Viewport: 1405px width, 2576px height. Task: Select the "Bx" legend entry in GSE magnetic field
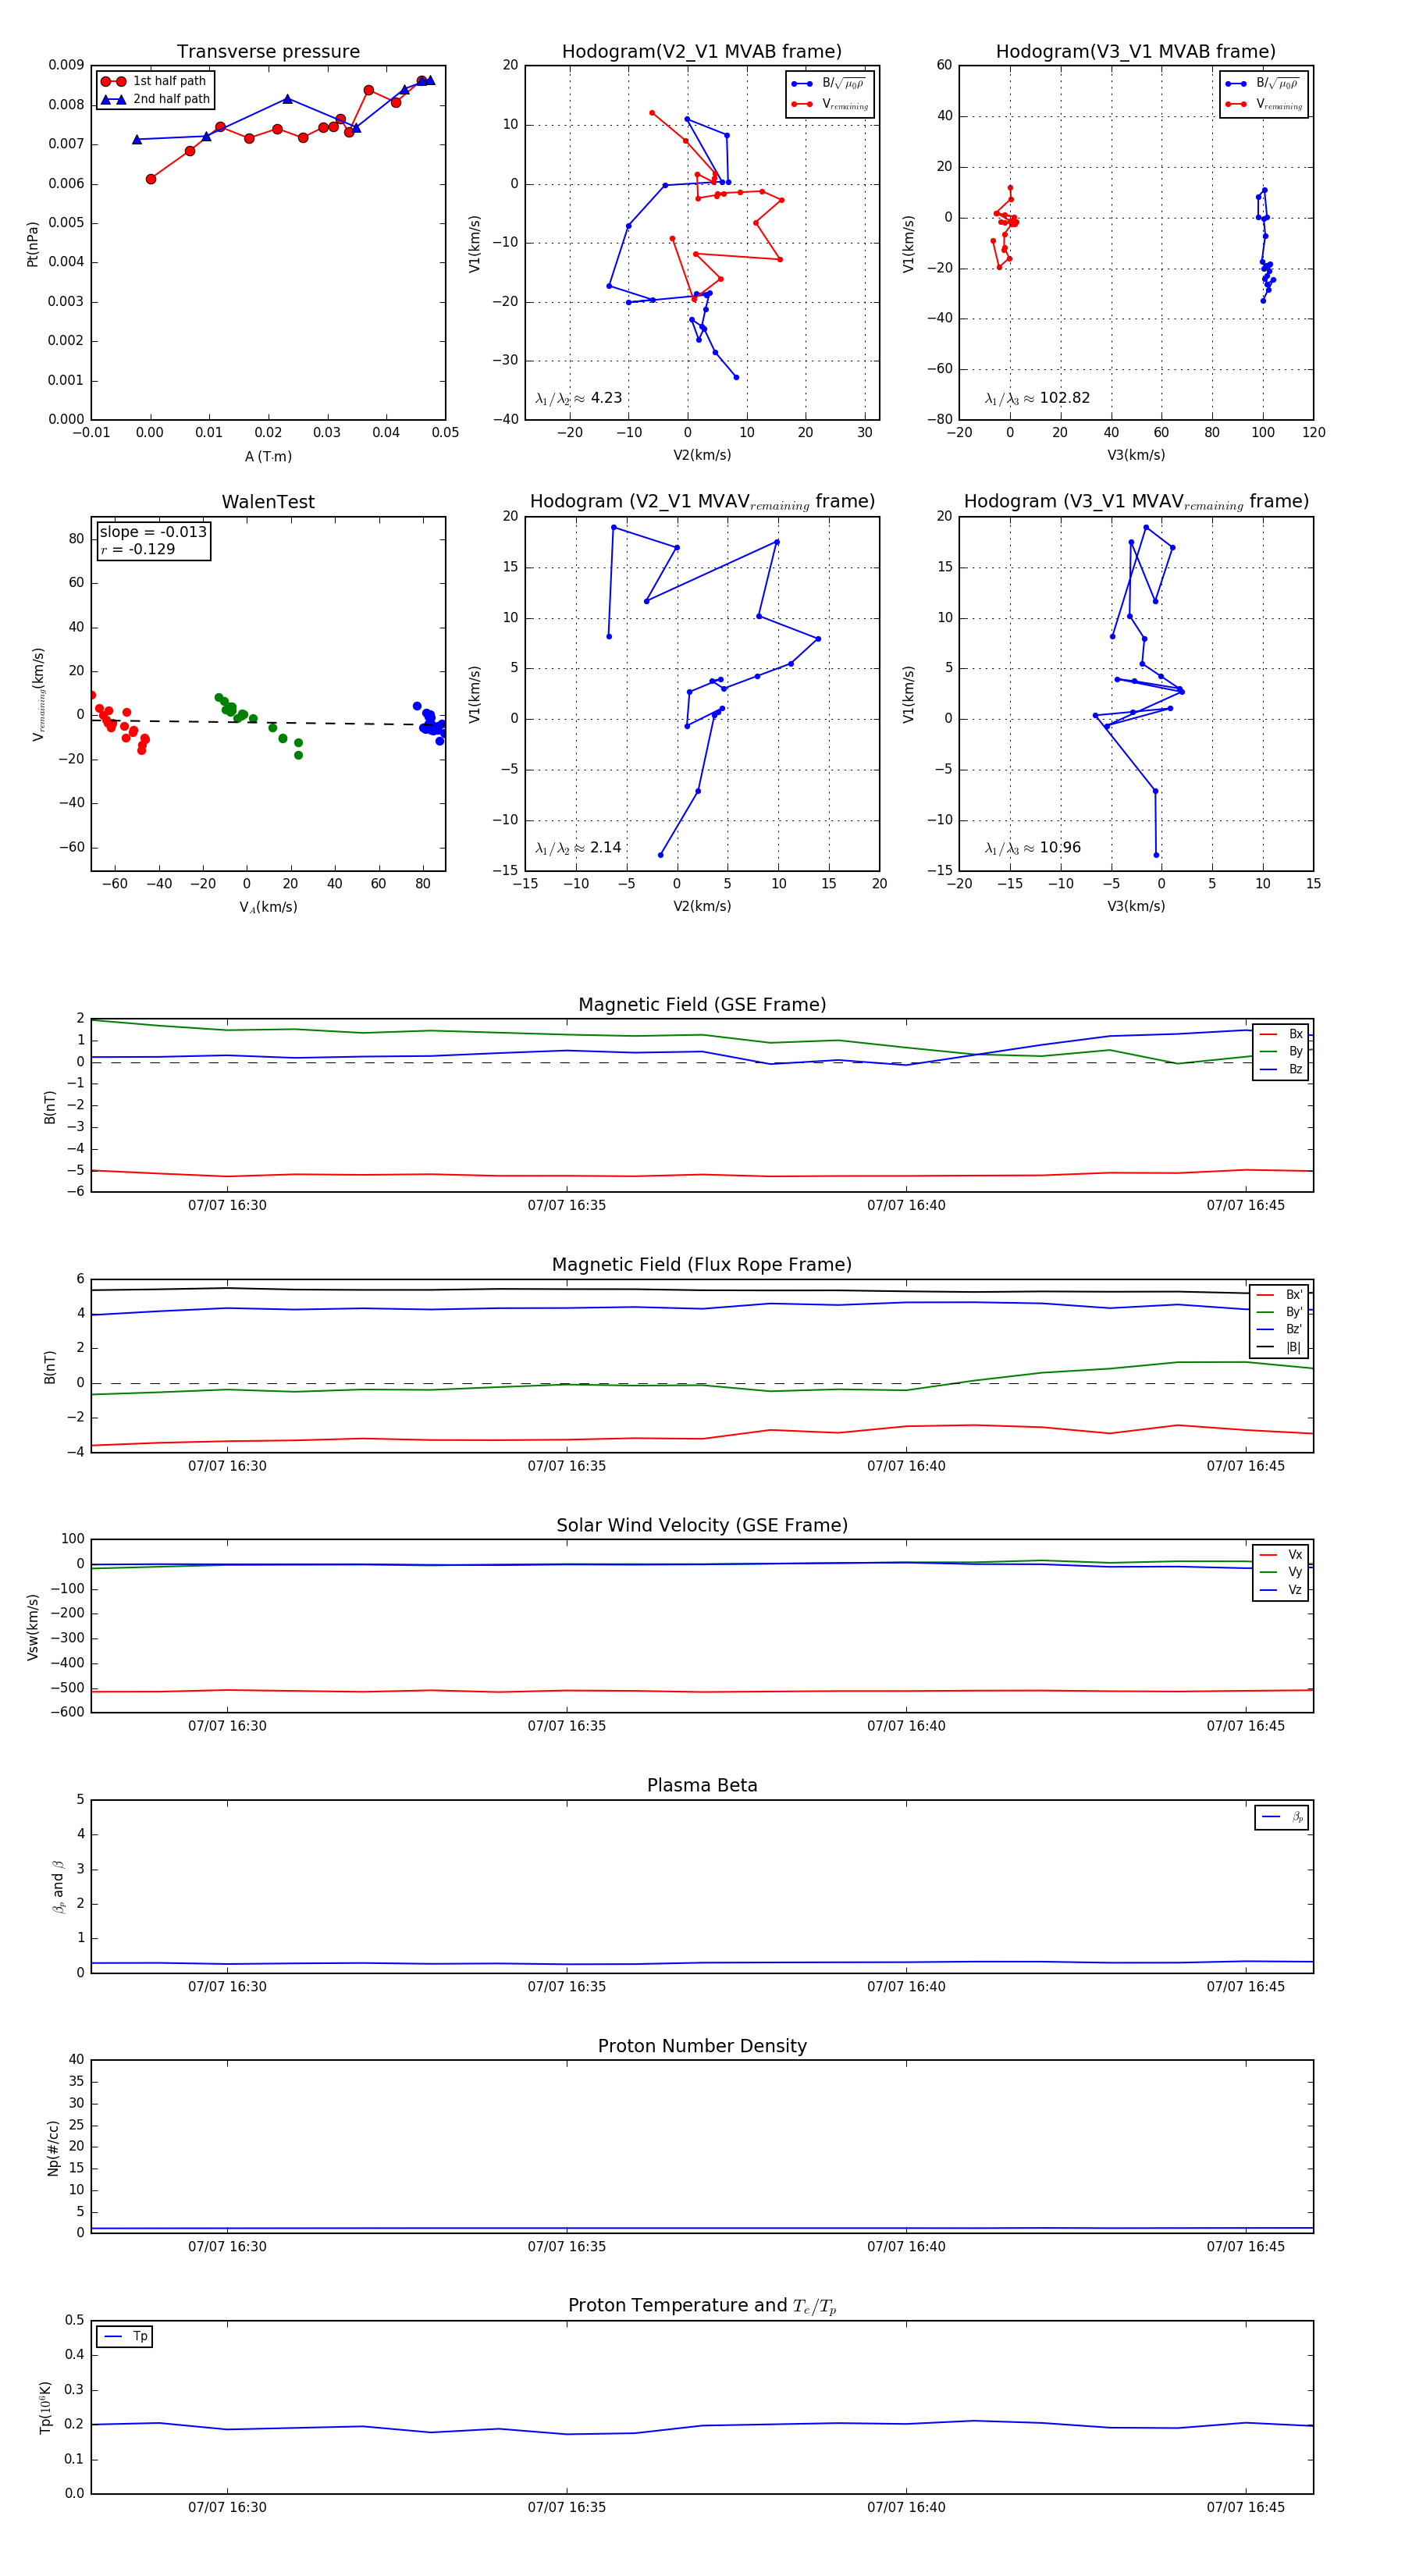1281,1034
